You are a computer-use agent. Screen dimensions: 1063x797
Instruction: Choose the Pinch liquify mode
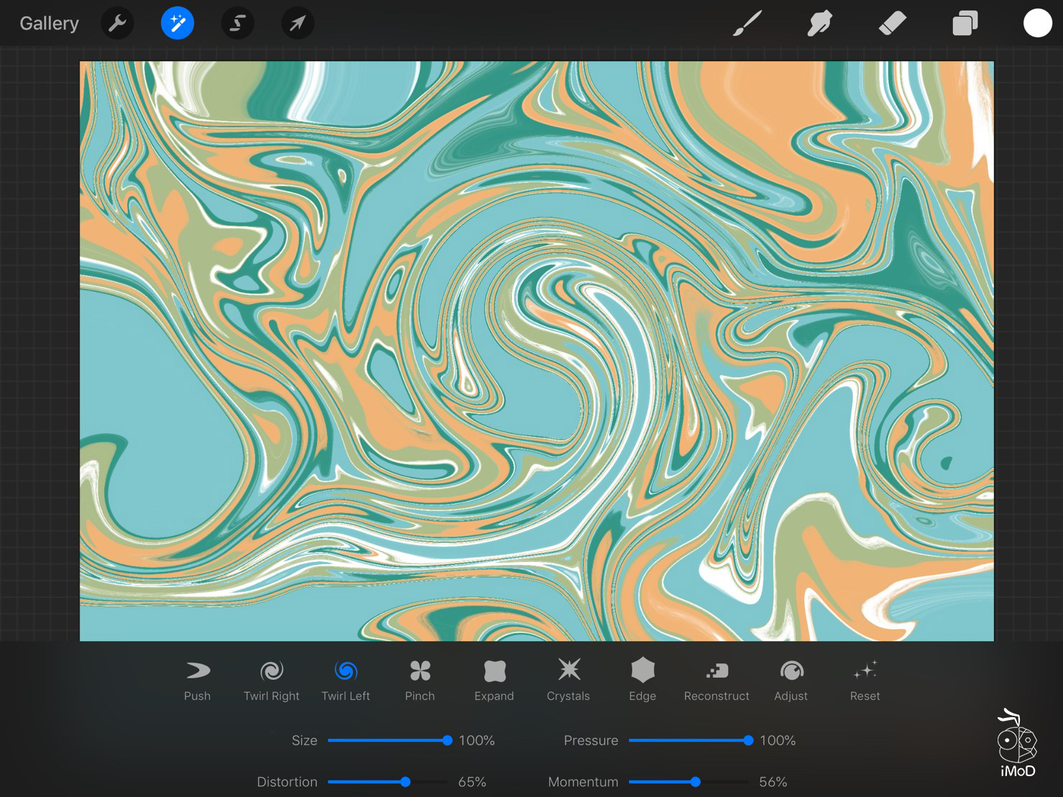(x=420, y=679)
